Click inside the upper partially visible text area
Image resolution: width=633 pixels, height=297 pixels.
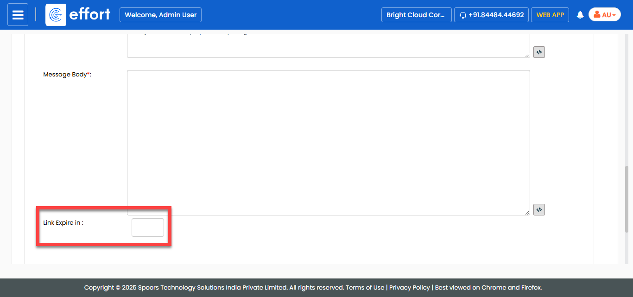tap(328, 46)
